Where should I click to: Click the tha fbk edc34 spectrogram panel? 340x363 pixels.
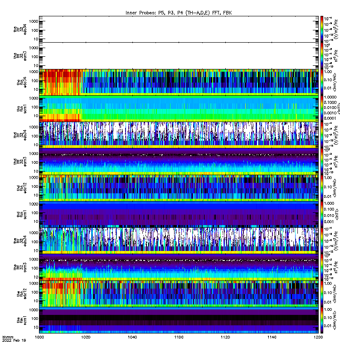tap(179, 82)
